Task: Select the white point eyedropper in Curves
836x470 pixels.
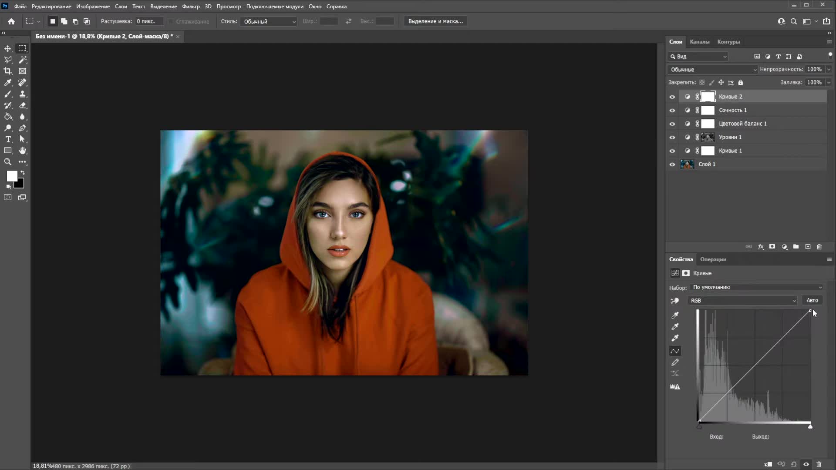Action: point(675,338)
